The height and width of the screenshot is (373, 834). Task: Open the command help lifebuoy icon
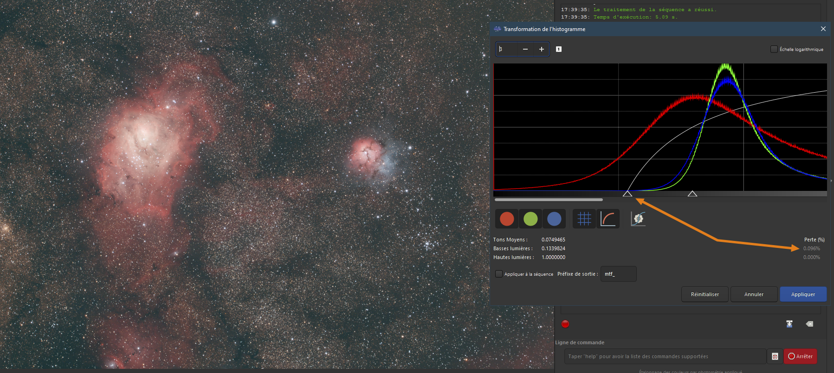(775, 356)
